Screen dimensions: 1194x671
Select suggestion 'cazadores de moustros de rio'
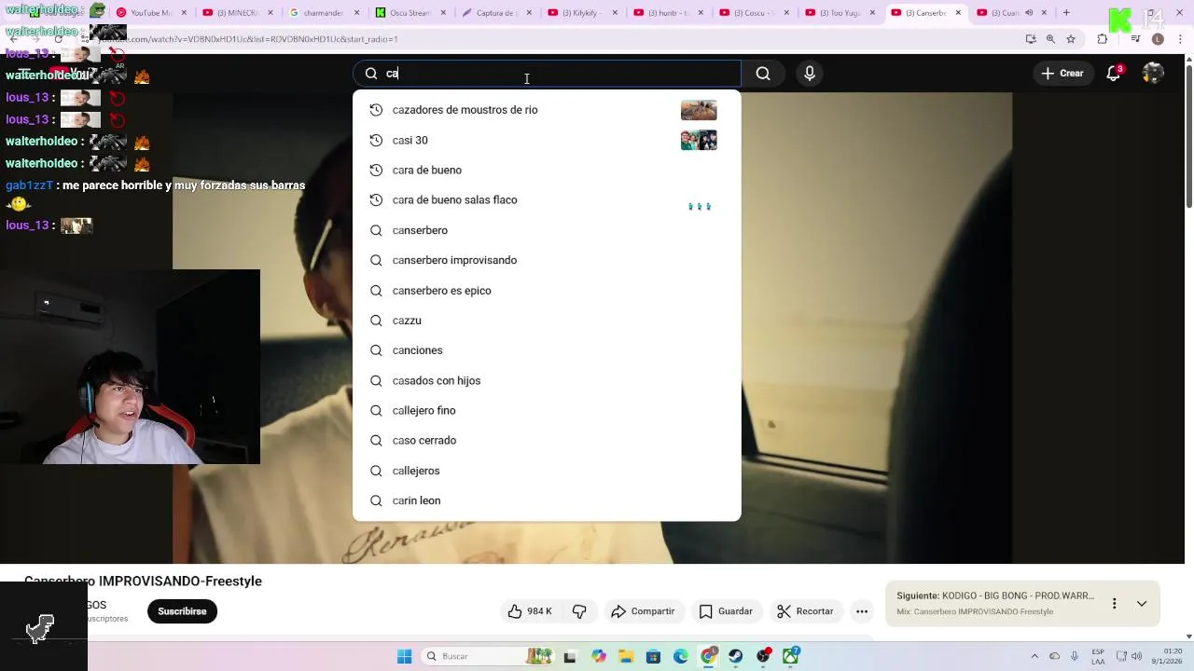(547, 110)
